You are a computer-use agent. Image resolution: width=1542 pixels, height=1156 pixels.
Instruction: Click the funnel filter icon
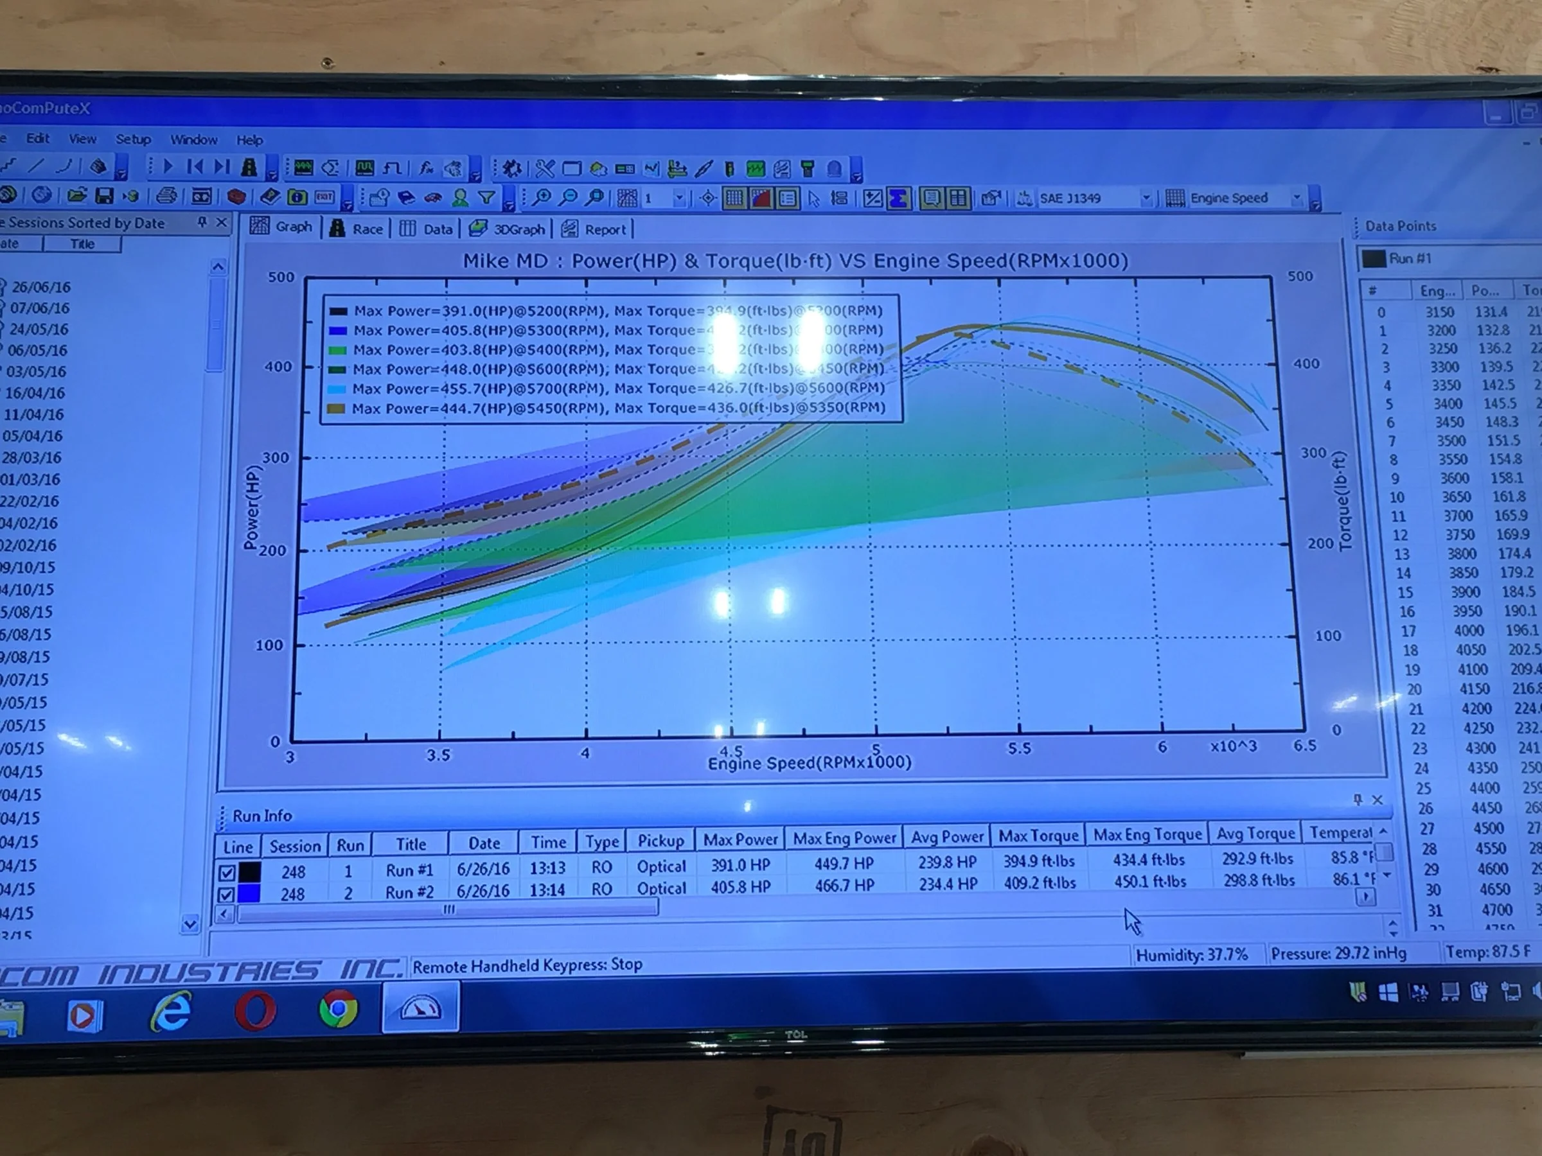(486, 198)
